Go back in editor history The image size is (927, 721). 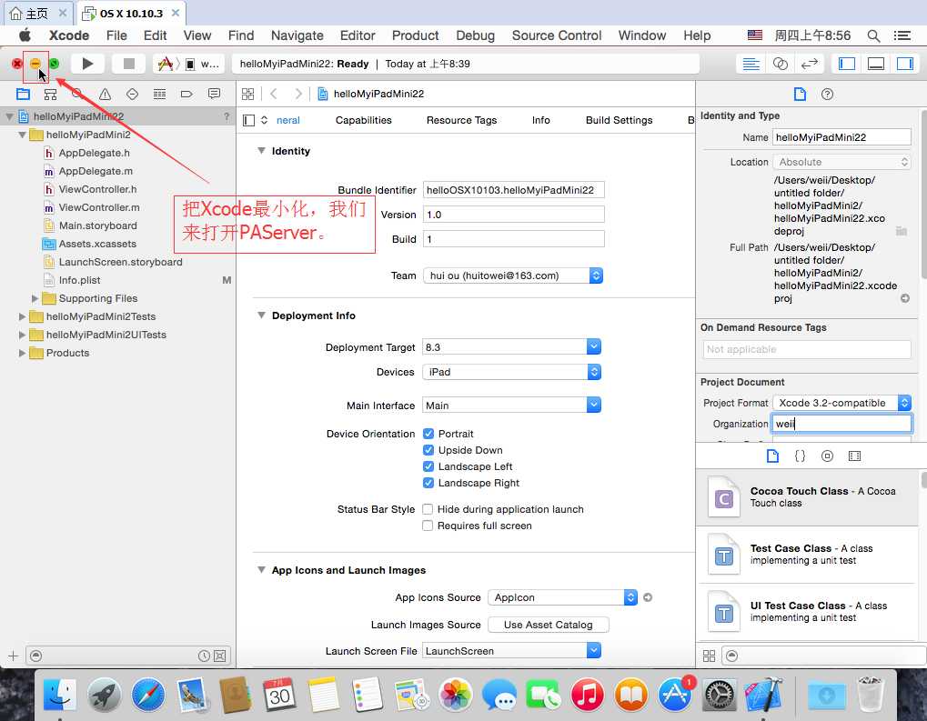[274, 94]
